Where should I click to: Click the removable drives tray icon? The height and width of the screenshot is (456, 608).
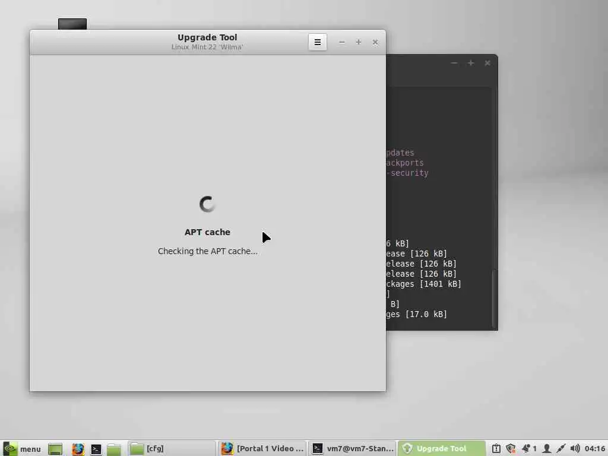(496, 449)
